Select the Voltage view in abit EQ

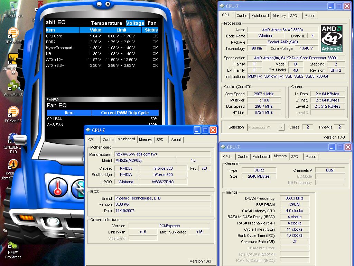click(x=135, y=23)
